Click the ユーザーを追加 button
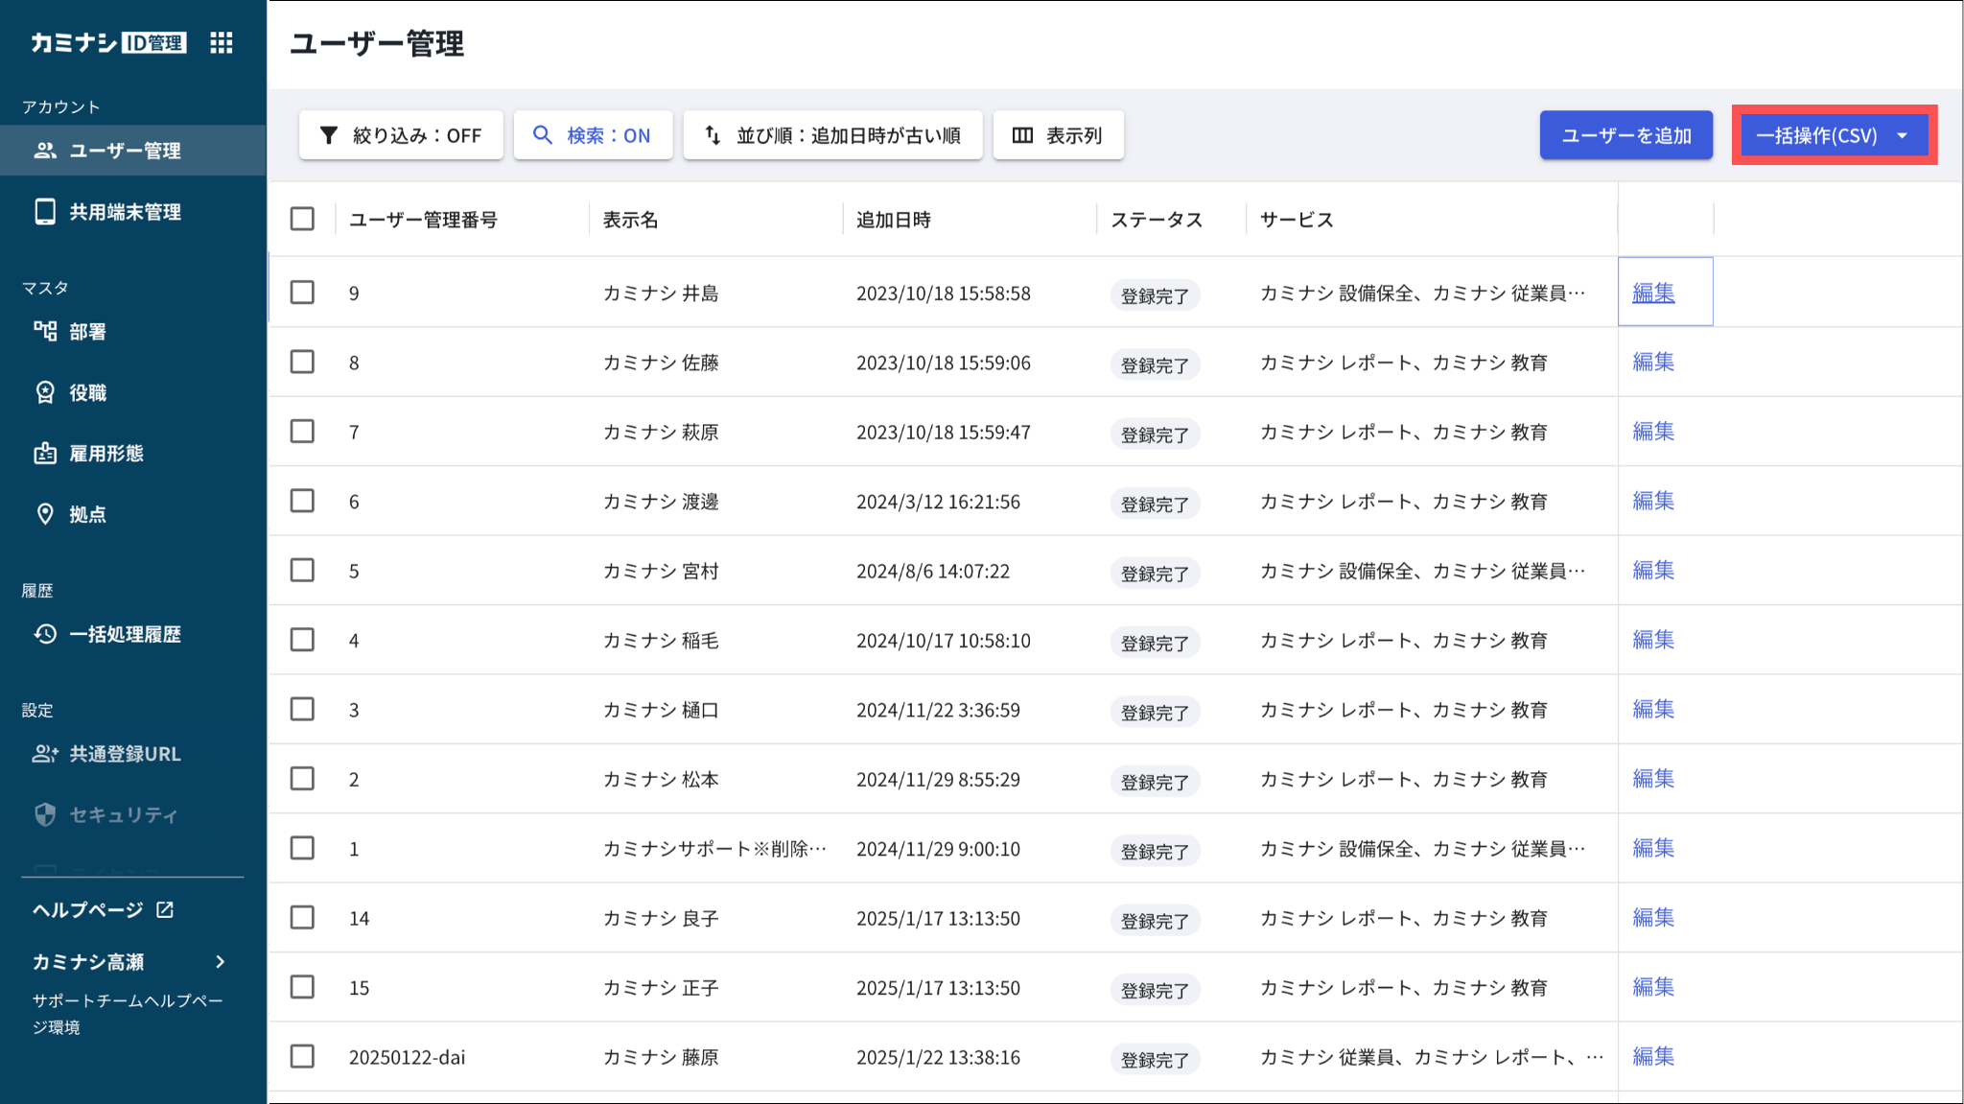The width and height of the screenshot is (1964, 1104). [x=1625, y=135]
